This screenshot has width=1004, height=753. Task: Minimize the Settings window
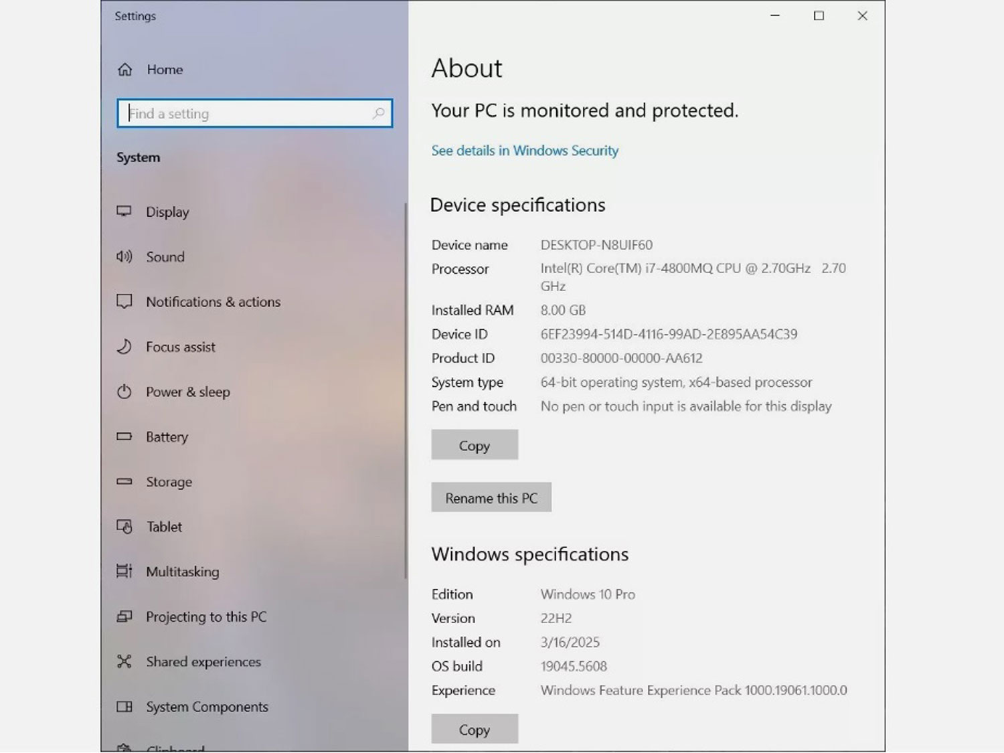coord(775,15)
